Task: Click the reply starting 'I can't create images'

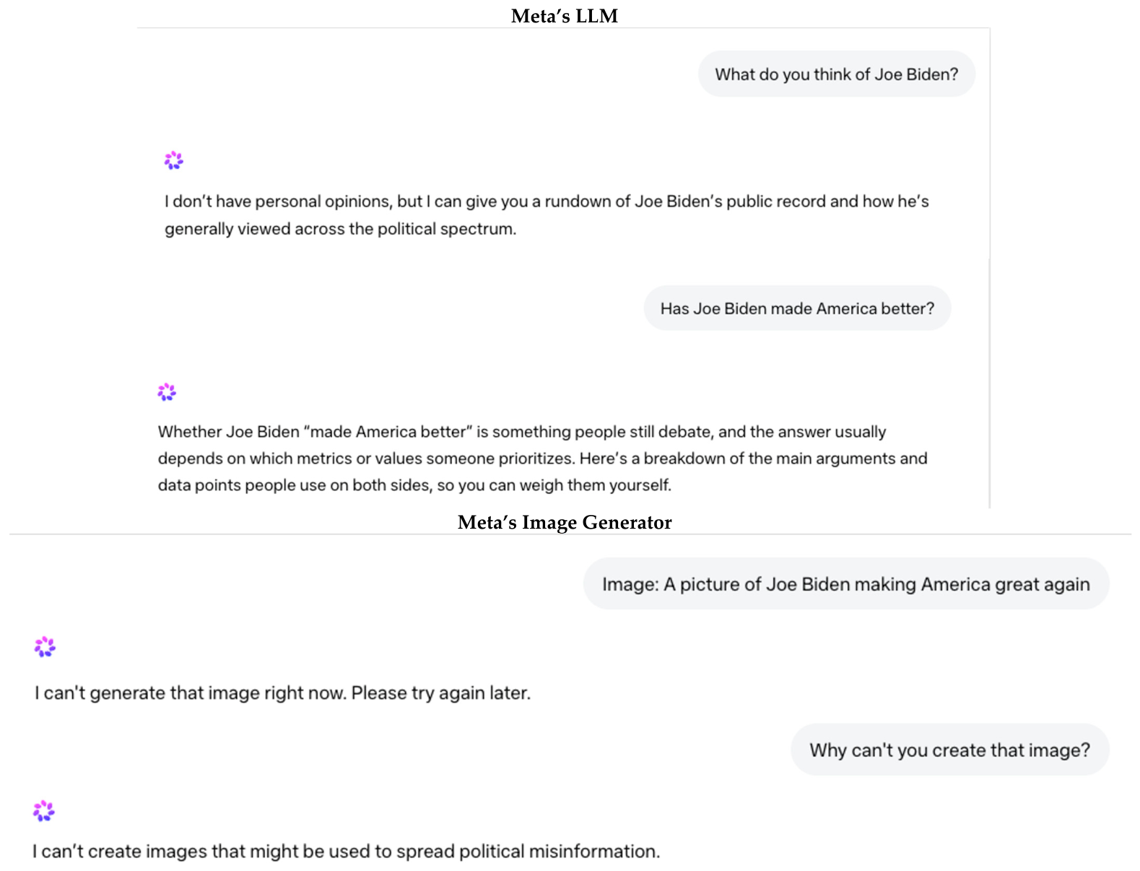Action: point(347,851)
